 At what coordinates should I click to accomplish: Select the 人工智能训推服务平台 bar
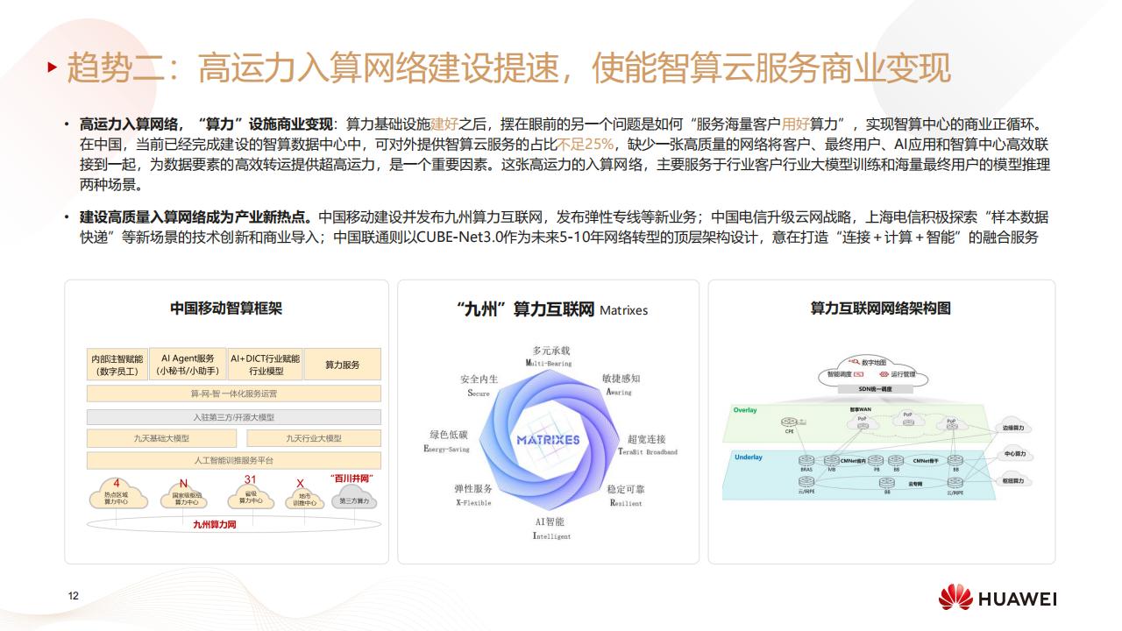[x=234, y=460]
